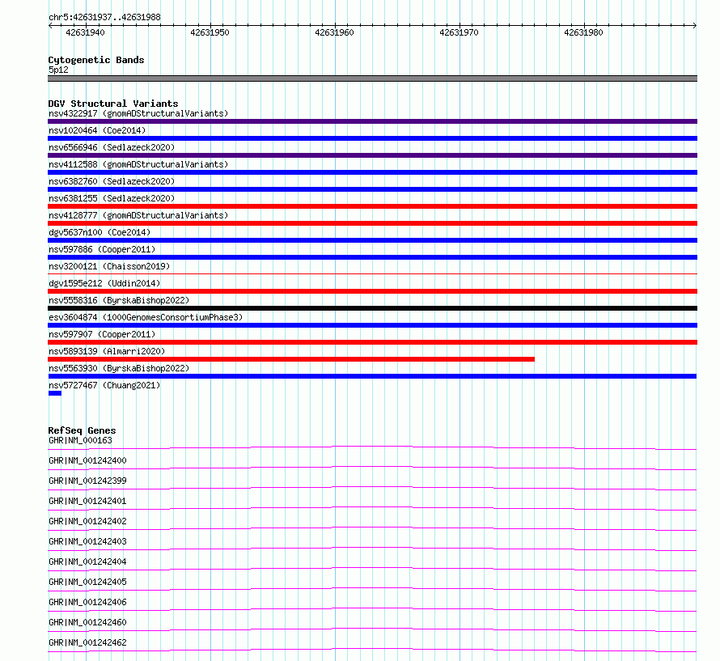
Task: Select the blue bar under nsv6382760
Action: [x=372, y=189]
